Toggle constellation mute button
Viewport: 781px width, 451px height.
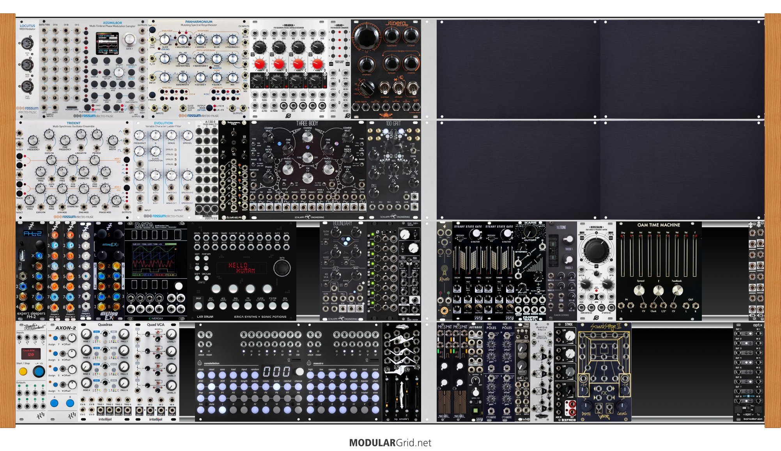[x=211, y=410]
